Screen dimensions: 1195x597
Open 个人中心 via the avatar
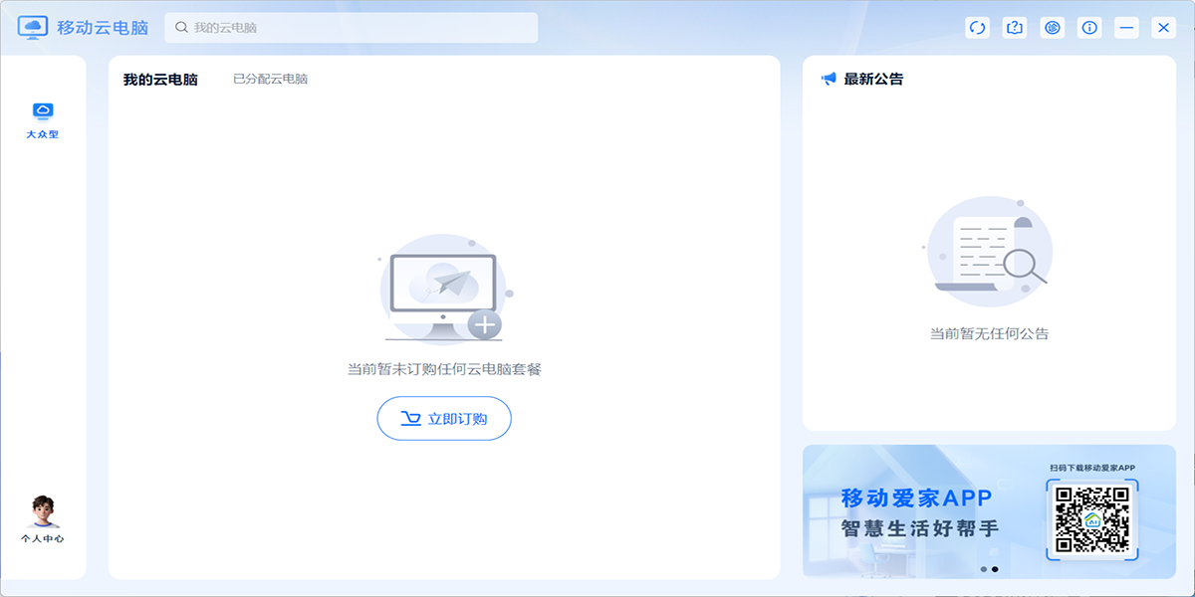coord(43,512)
